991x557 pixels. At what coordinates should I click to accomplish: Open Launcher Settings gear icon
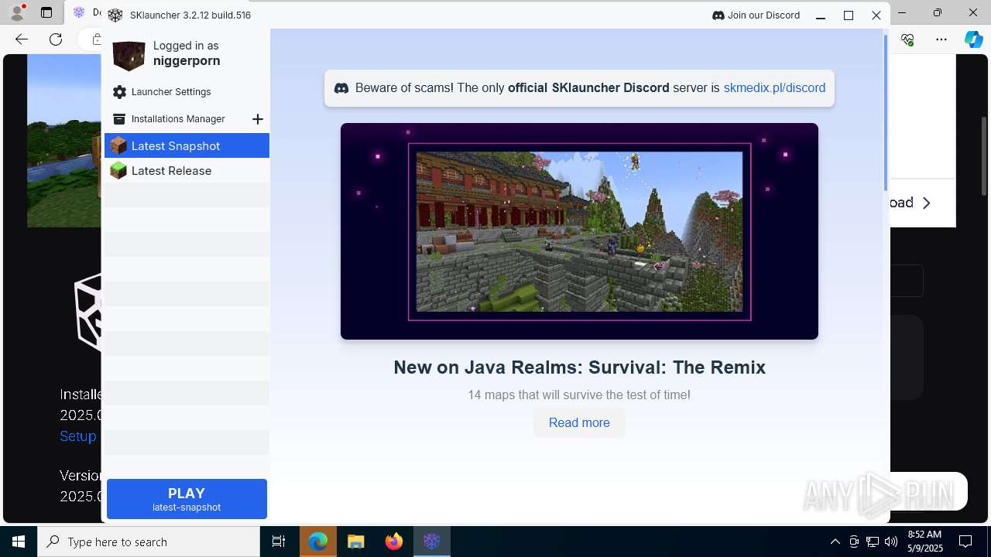coord(119,92)
